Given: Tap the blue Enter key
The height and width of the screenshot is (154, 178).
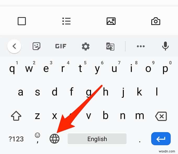Looking at the screenshot, I should tap(161, 139).
